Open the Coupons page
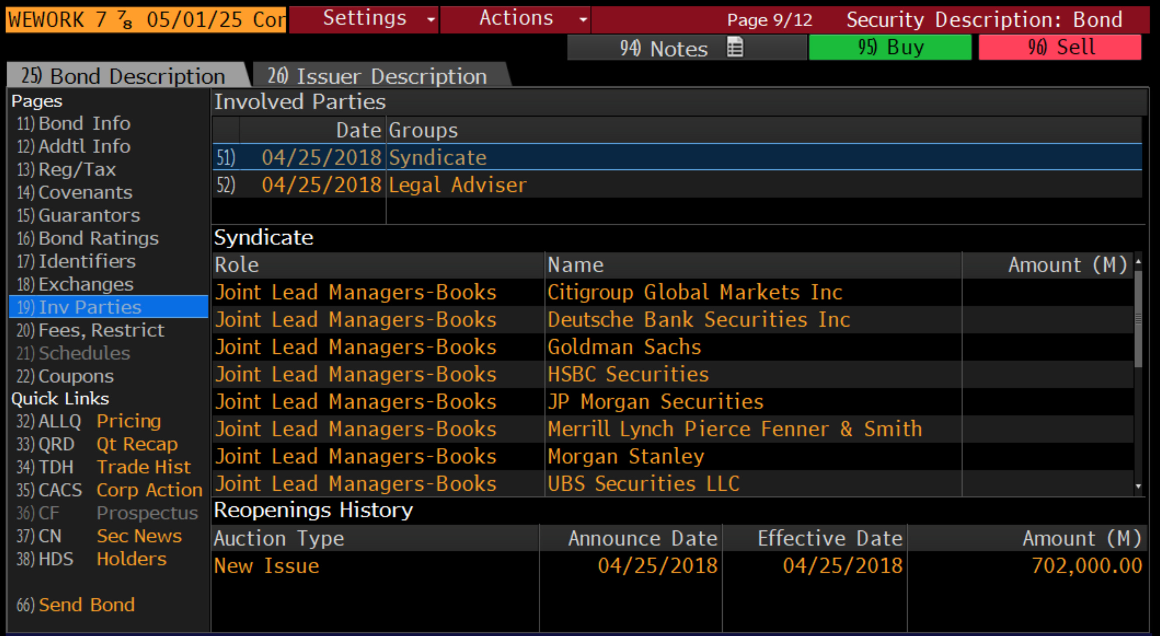This screenshot has width=1160, height=636. [x=65, y=376]
